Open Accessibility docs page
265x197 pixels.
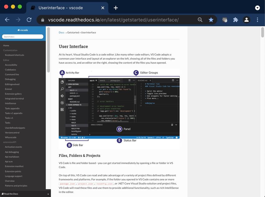pyautogui.click(x=11, y=65)
